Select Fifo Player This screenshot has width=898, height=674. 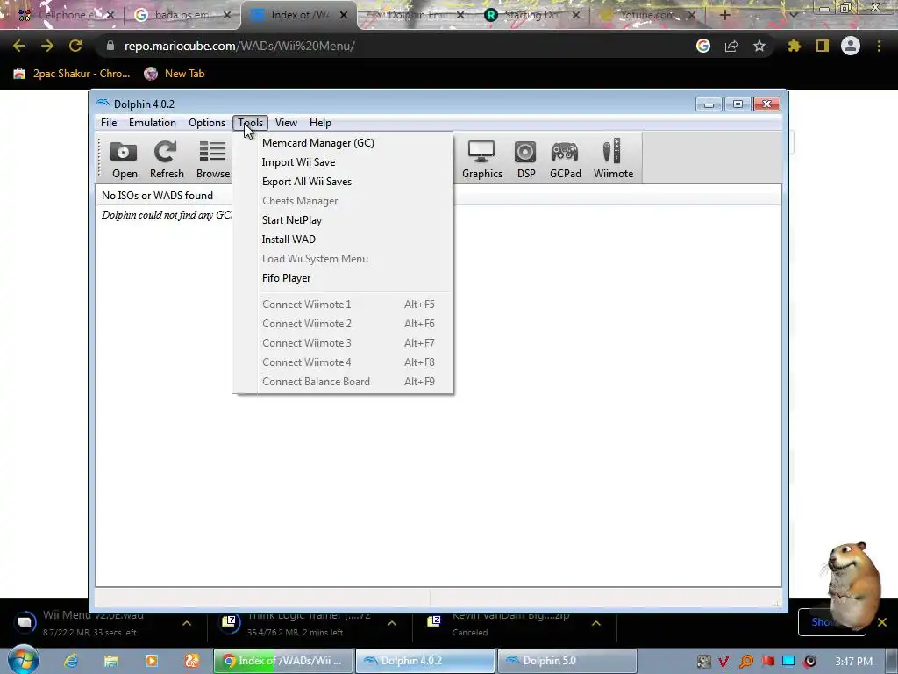343,278
